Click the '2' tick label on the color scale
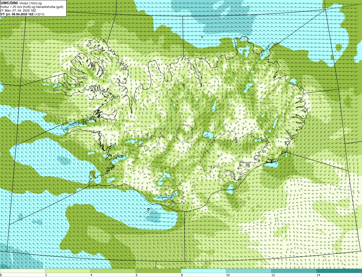Viewport: 362px width, 277px height. (x=46, y=275)
